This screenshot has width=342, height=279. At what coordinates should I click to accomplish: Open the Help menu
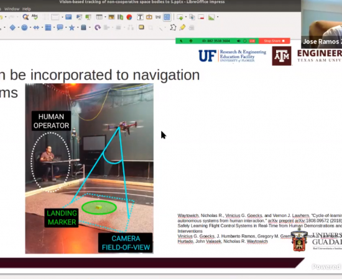tap(27, 9)
